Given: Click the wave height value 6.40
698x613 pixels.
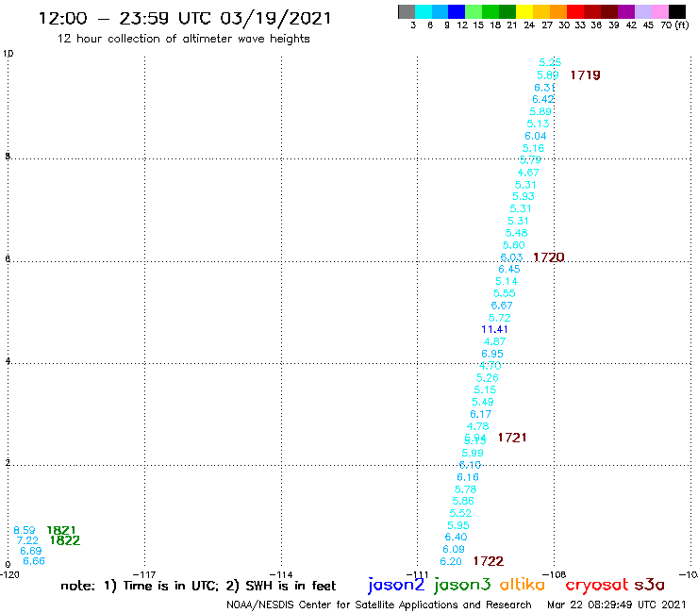Looking at the screenshot, I should click(456, 537).
